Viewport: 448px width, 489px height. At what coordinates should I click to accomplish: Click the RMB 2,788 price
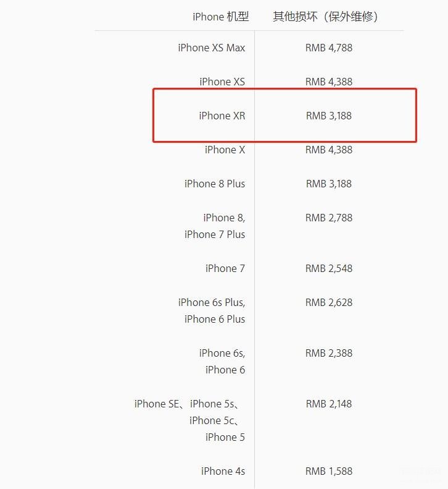(329, 218)
